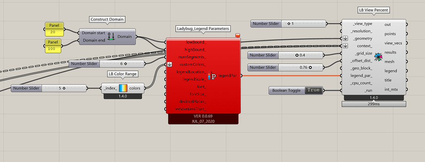Toggle the Boolean Toggle True value
Image resolution: width=425 pixels, height=162 pixels.
click(314, 91)
